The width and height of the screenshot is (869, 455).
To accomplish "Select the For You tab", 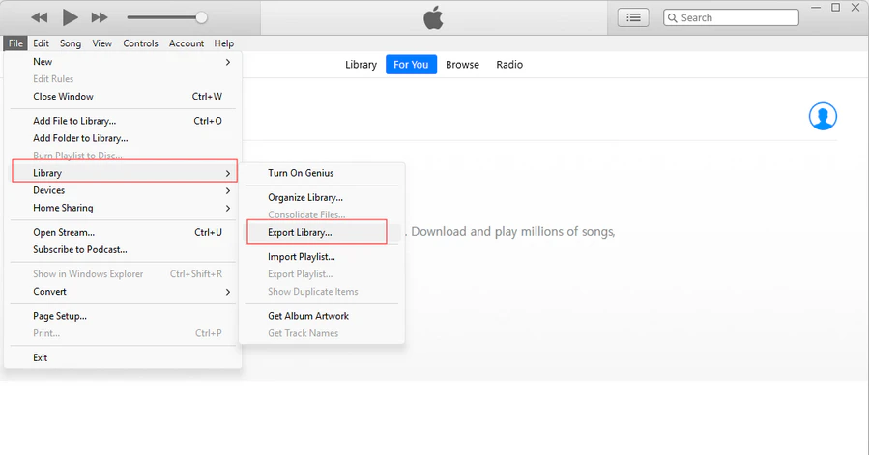I will [x=411, y=65].
